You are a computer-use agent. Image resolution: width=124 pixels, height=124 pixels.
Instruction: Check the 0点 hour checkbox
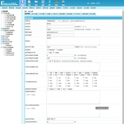tap(48, 78)
